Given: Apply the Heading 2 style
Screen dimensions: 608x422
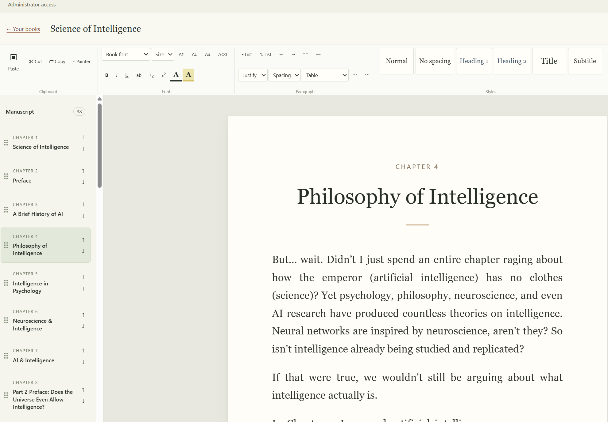Looking at the screenshot, I should click(x=512, y=61).
